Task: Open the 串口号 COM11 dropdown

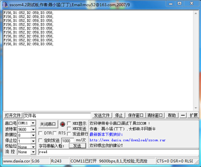Action: (x=33, y=123)
